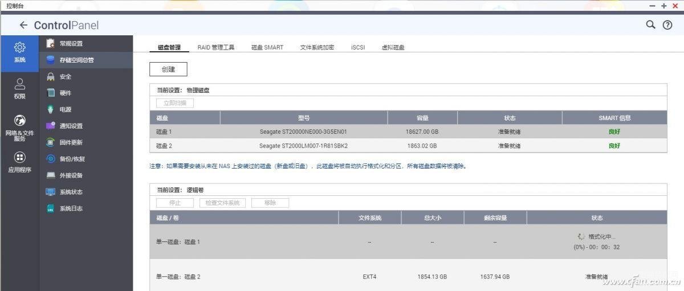Viewport: 684px width, 291px height.
Task: Click the 创建 button
Action: (168, 69)
